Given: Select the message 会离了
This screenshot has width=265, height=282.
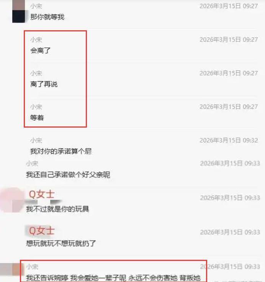Looking at the screenshot, I should (41, 51).
